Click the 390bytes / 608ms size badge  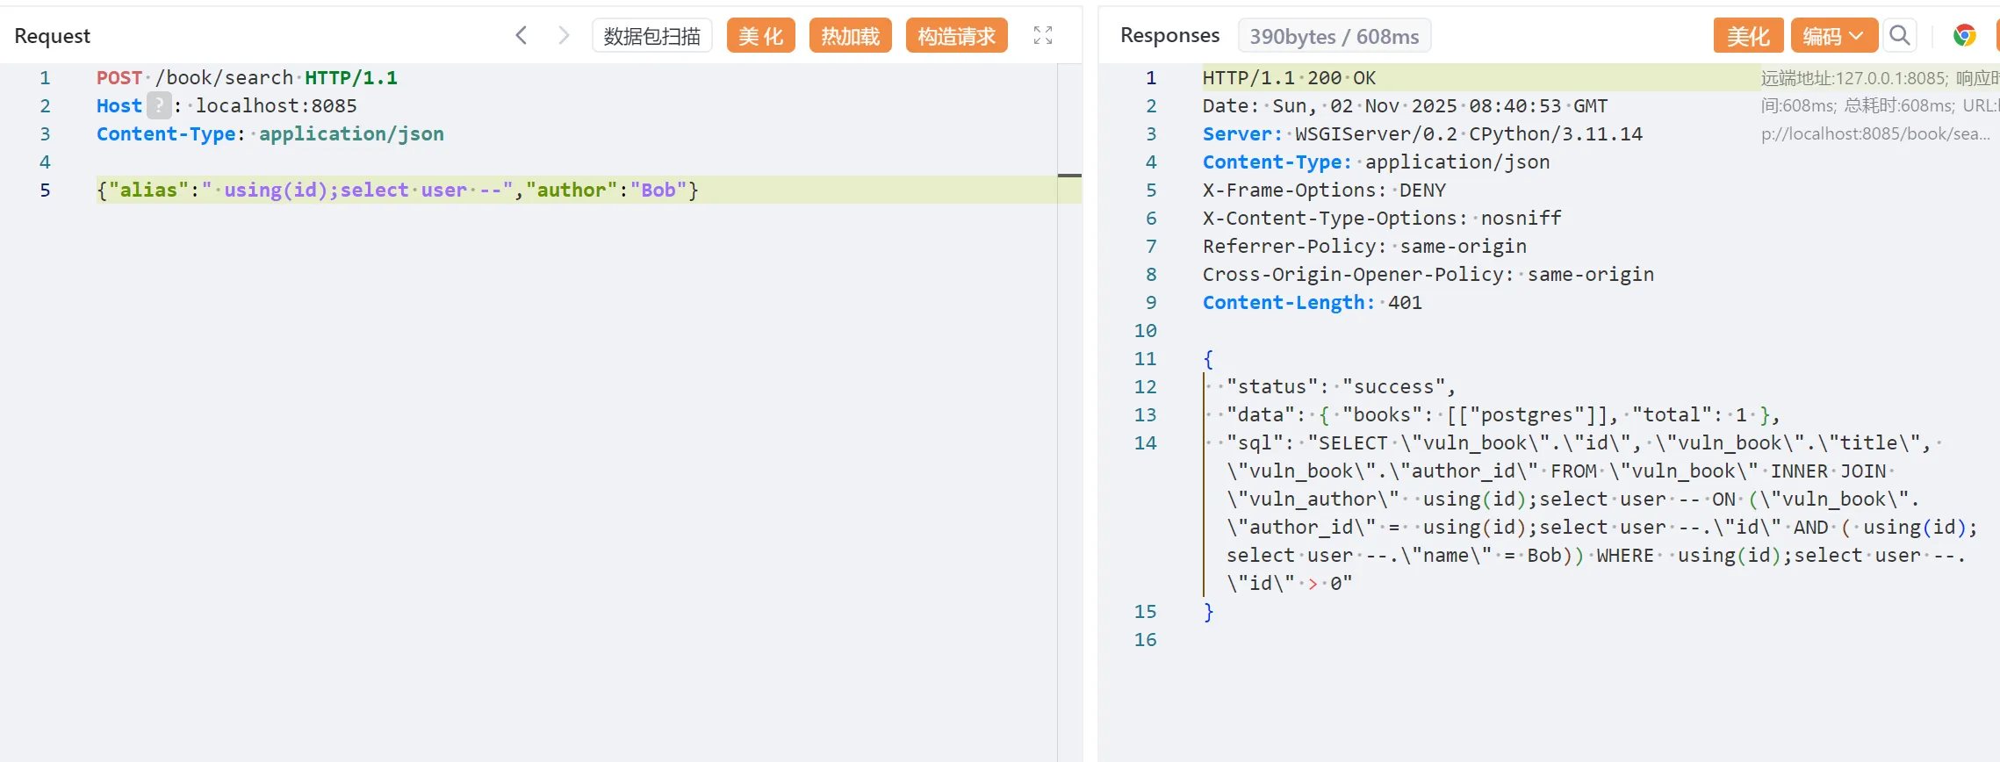pyautogui.click(x=1335, y=36)
